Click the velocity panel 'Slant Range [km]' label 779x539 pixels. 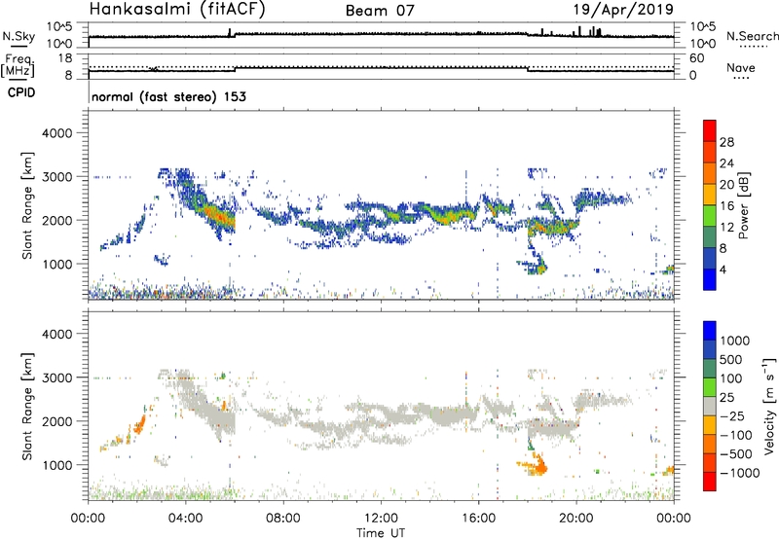pos(27,406)
